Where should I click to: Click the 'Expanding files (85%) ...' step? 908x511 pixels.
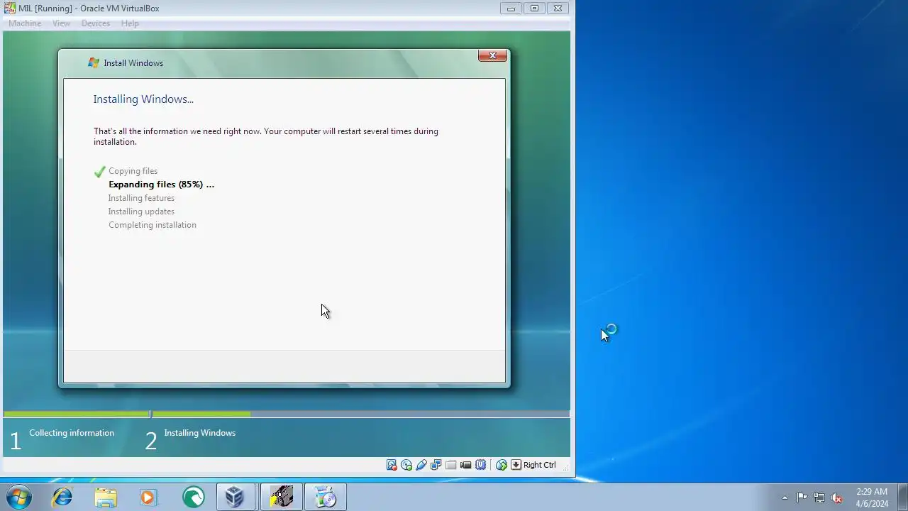pos(161,185)
